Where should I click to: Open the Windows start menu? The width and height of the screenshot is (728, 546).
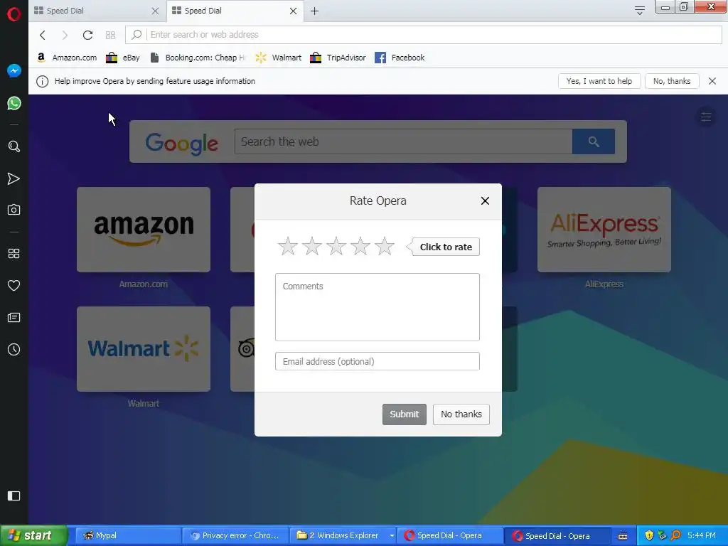coord(33,535)
